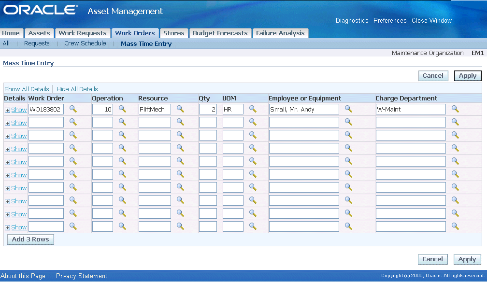Open the Privacy Statement link
Screen dimensions: 487x282
pyautogui.click(x=81, y=276)
